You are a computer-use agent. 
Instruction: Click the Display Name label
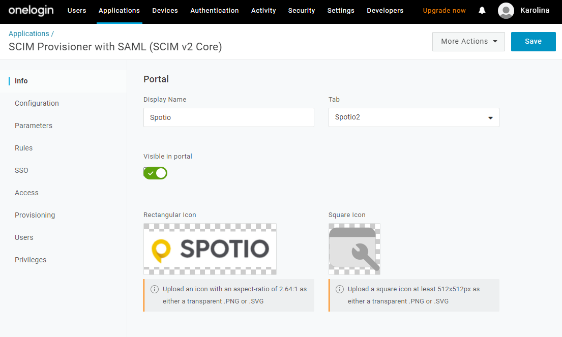point(164,100)
